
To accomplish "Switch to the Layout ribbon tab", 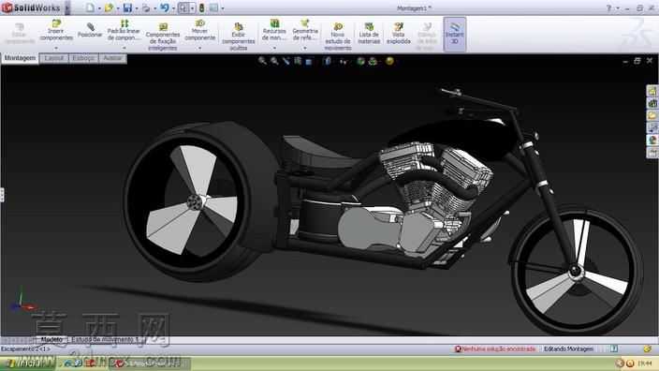I will pyautogui.click(x=54, y=58).
